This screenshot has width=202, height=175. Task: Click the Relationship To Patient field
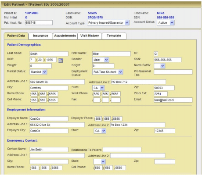tap(122, 150)
